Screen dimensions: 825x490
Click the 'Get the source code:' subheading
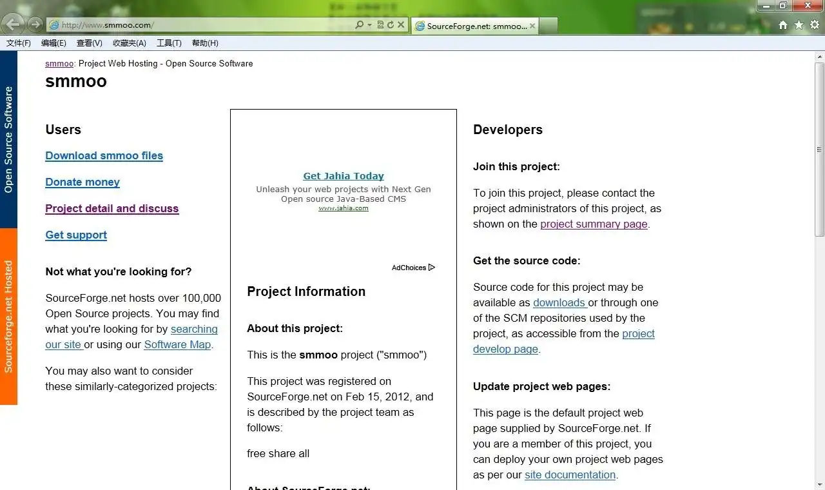[x=527, y=260]
